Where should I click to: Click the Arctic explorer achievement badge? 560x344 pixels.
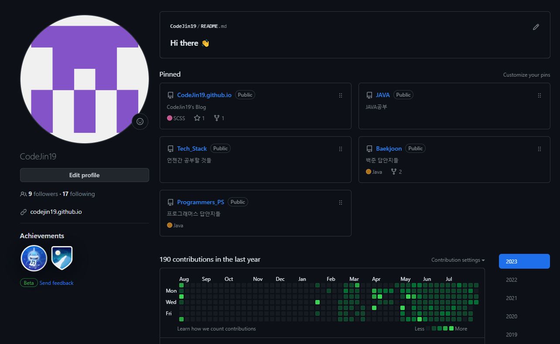click(61, 258)
